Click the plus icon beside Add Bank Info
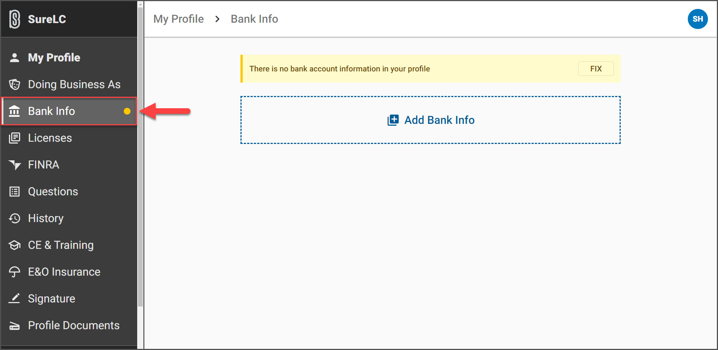 (x=393, y=120)
